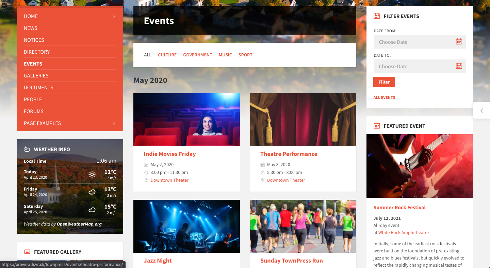The height and width of the screenshot is (268, 490).
Task: Follow the OpenWeatherMap.org link
Action: coord(79,224)
